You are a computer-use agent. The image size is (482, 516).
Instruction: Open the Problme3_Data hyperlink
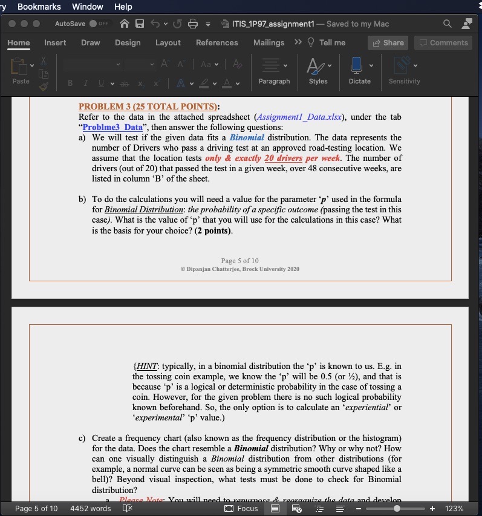point(112,128)
